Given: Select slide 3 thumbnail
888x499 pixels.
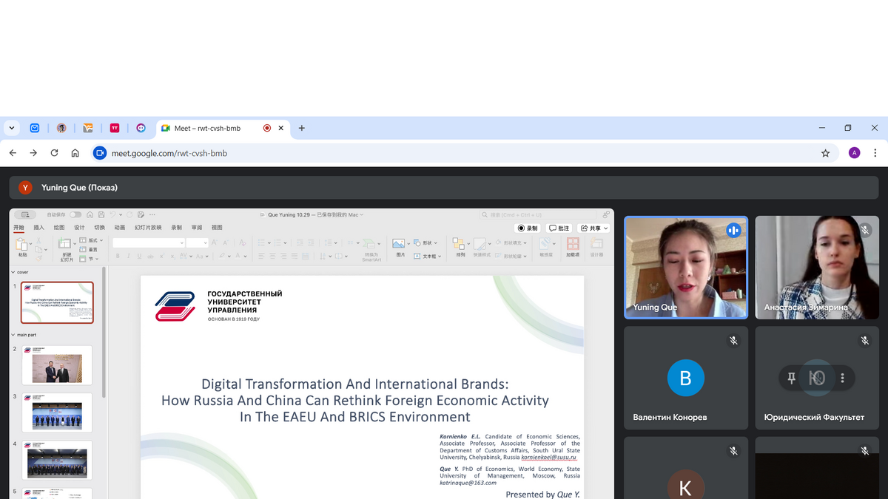Looking at the screenshot, I should [57, 413].
